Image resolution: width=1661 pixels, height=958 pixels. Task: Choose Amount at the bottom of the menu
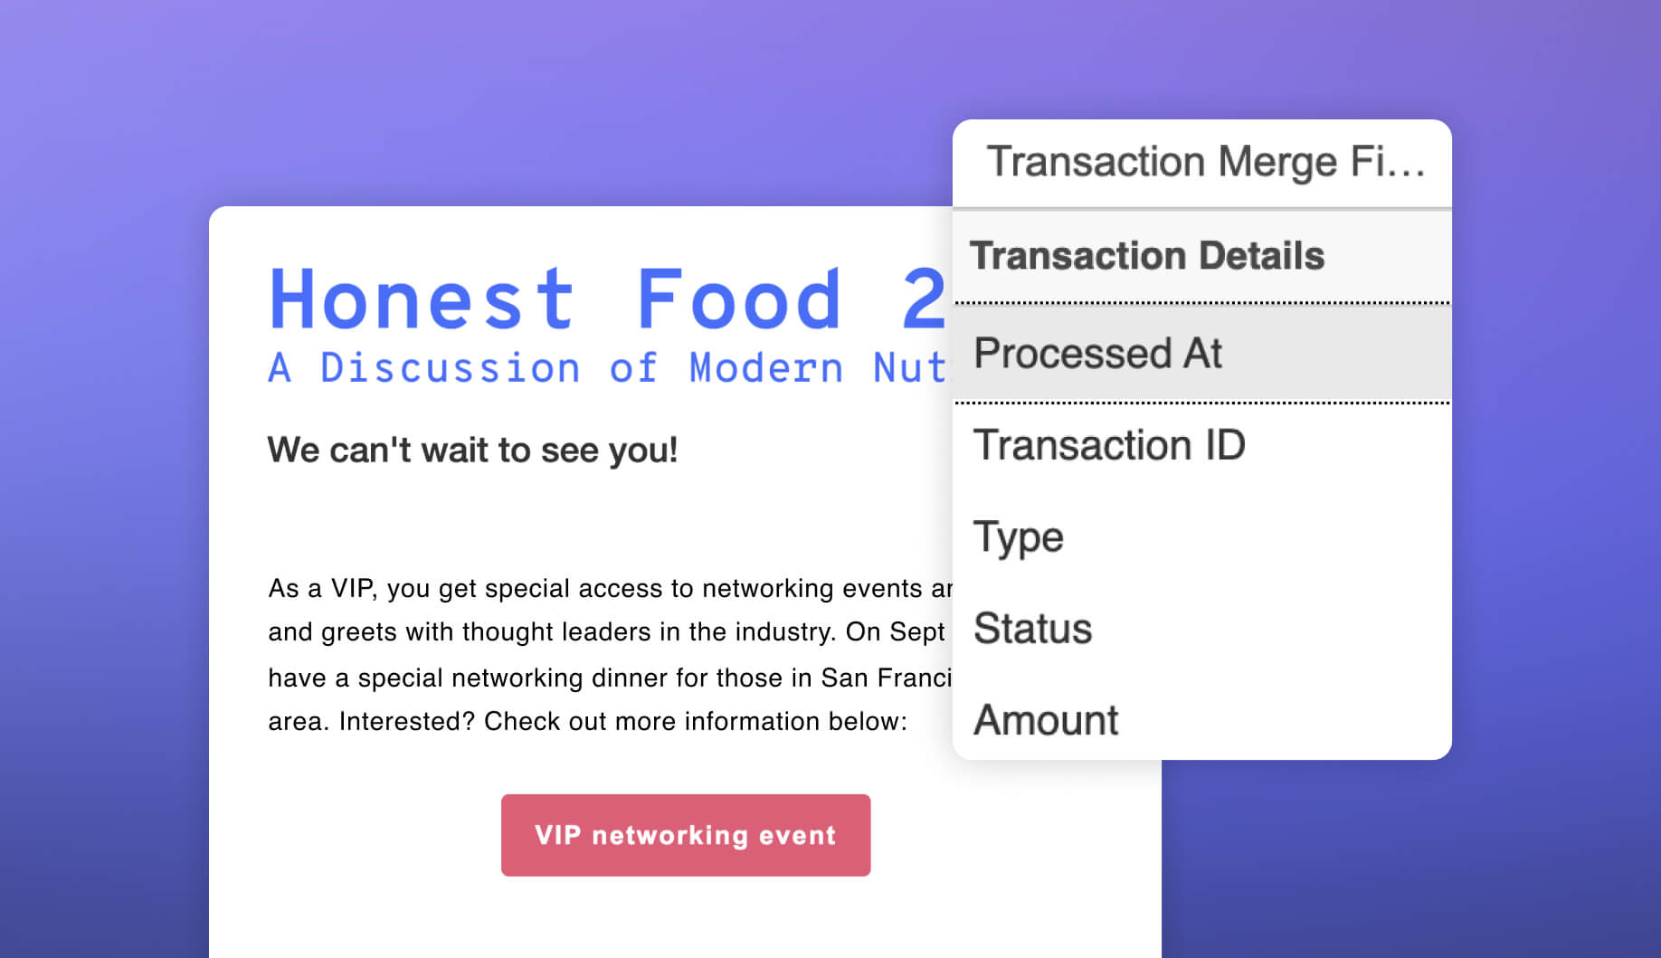1044,720
